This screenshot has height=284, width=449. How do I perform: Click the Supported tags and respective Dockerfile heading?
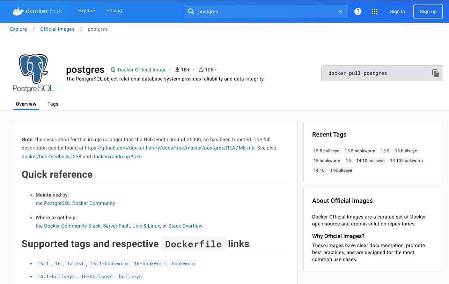coord(135,244)
